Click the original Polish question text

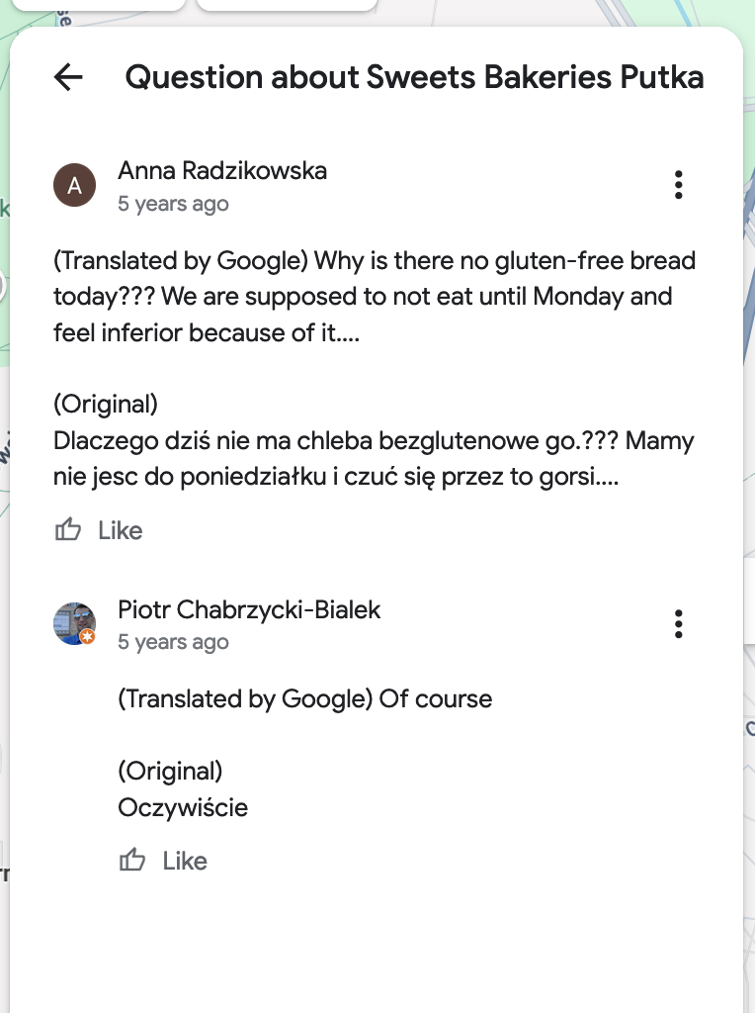[375, 458]
